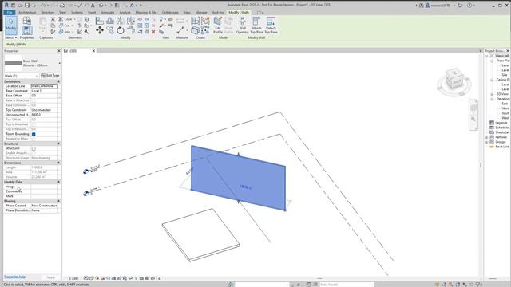Switch to the Collaborate ribbon tab

[170, 13]
